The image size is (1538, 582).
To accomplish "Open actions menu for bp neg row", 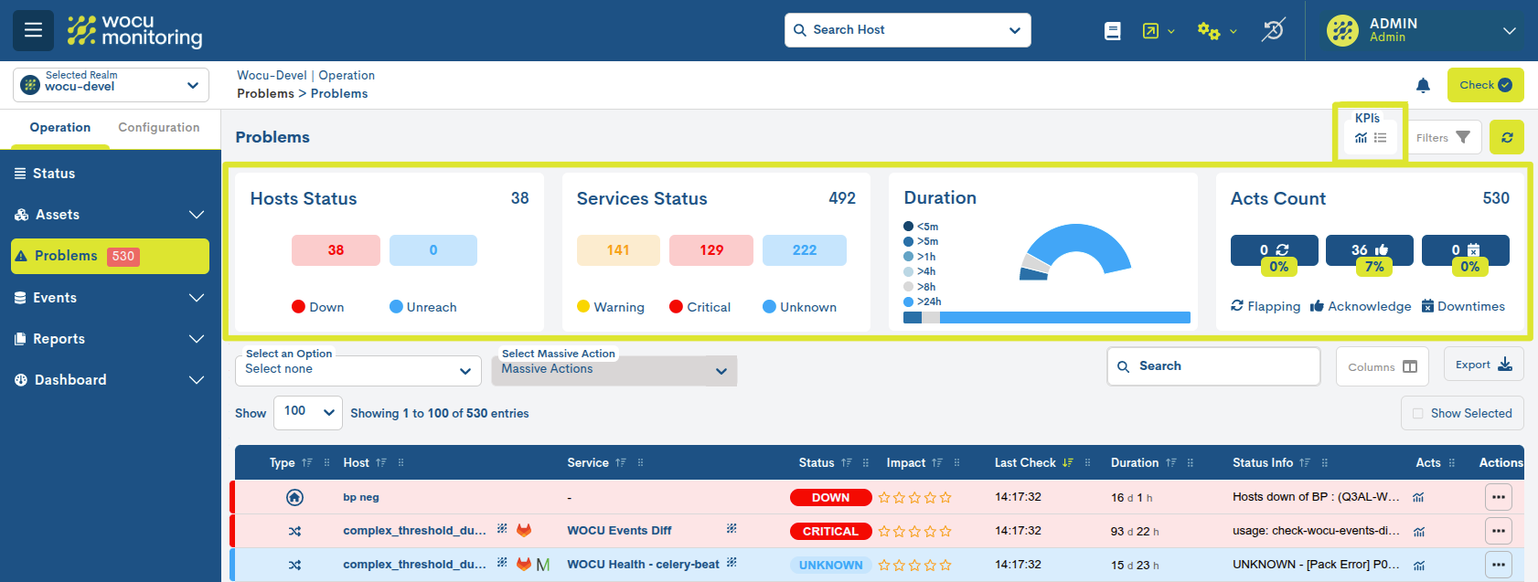I will coord(1498,498).
